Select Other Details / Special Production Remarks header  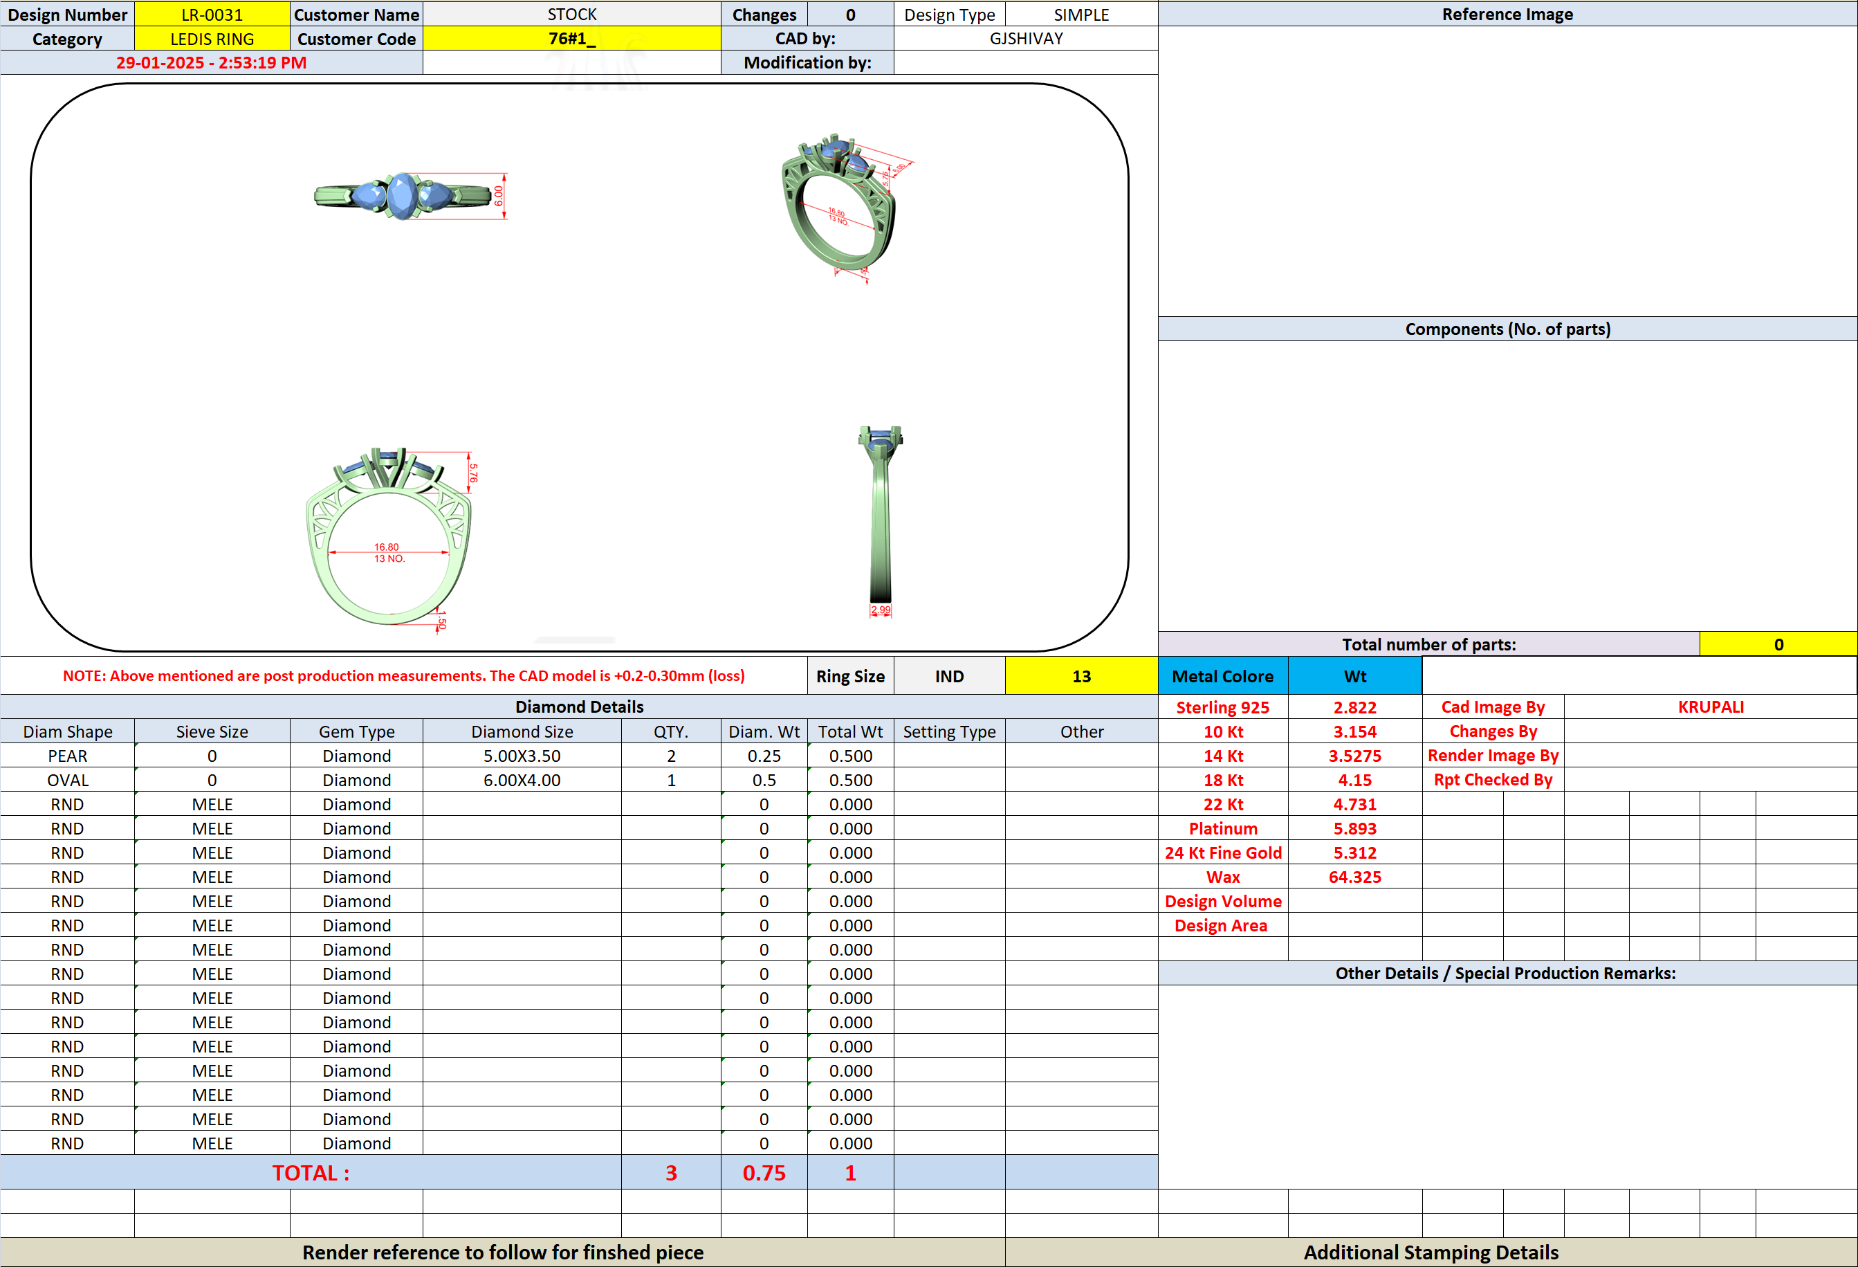[1507, 973]
